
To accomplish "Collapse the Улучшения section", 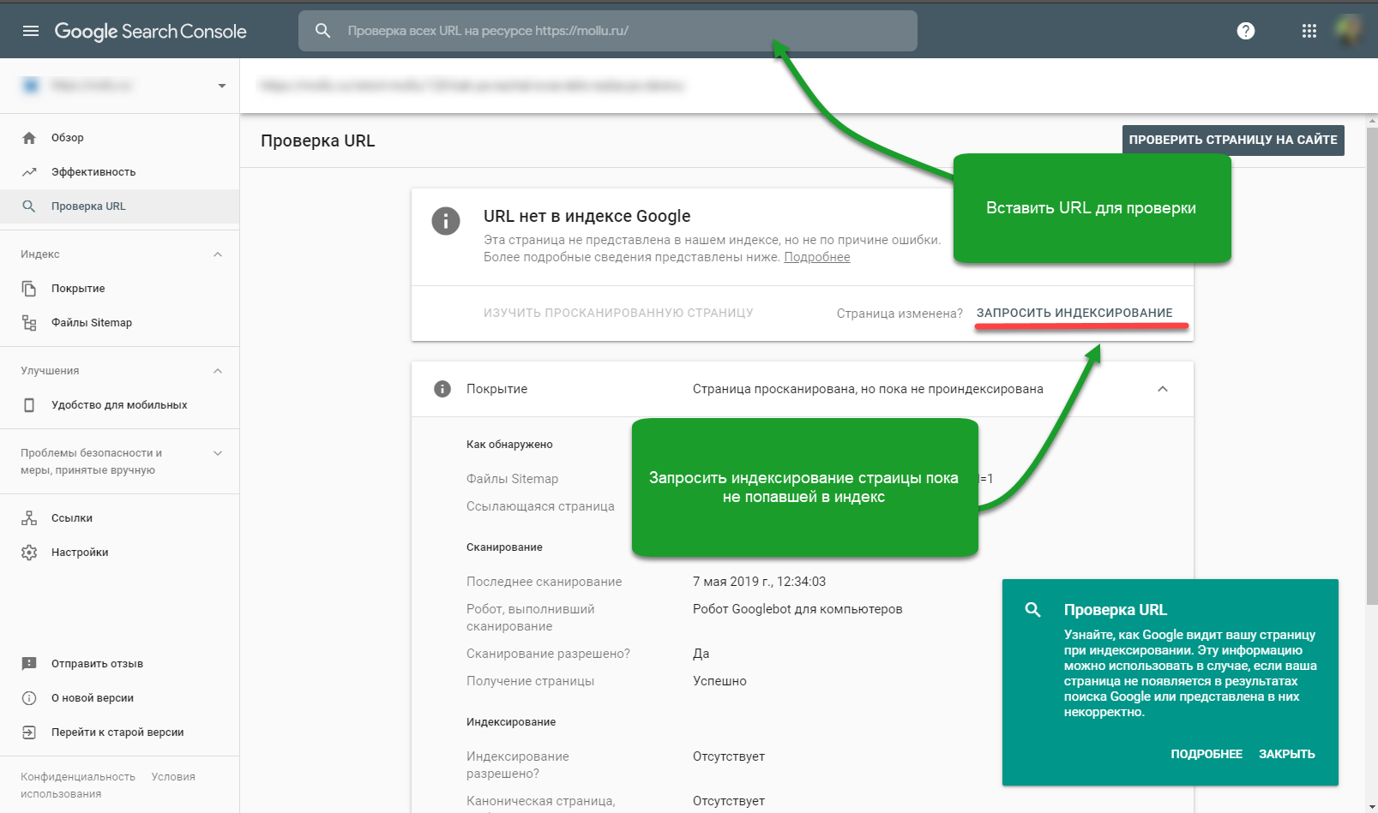I will [x=218, y=371].
